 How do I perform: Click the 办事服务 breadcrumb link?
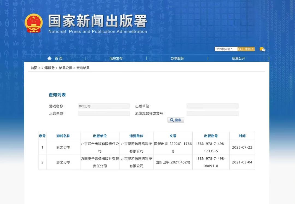point(48,68)
